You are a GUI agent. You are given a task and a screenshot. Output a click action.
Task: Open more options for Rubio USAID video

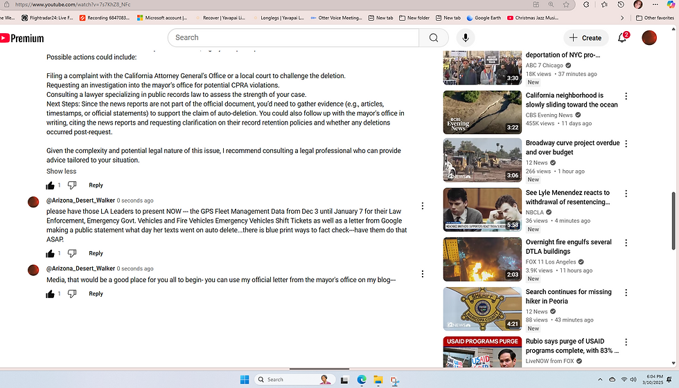626,342
